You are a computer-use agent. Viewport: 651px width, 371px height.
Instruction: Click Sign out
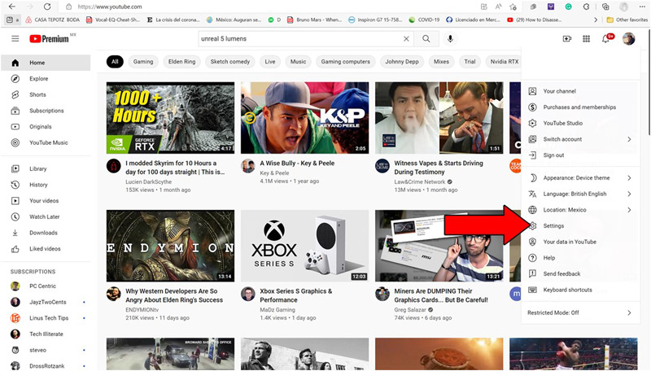580,155
